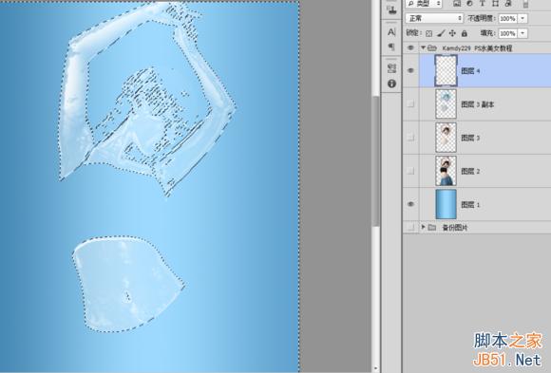The height and width of the screenshot is (373, 551).
Task: Open the Properties panel icon above Info
Action: coord(391,68)
